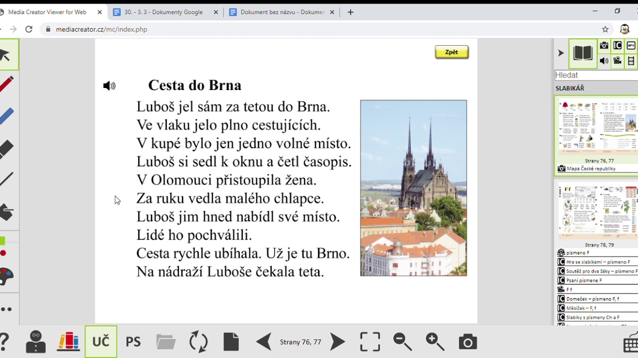638x358 pixels.
Task: Toggle MPV filter icon in panel
Action: point(631,46)
